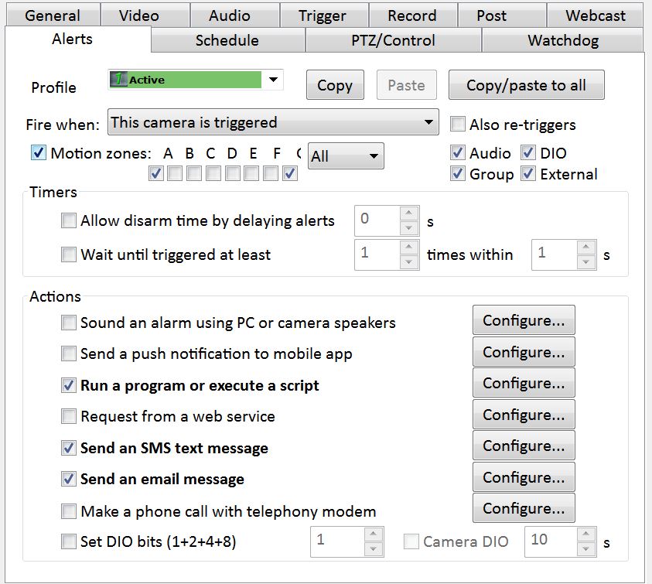The height and width of the screenshot is (584, 652).
Task: Check motion zone D checkbox
Action: pyautogui.click(x=213, y=173)
